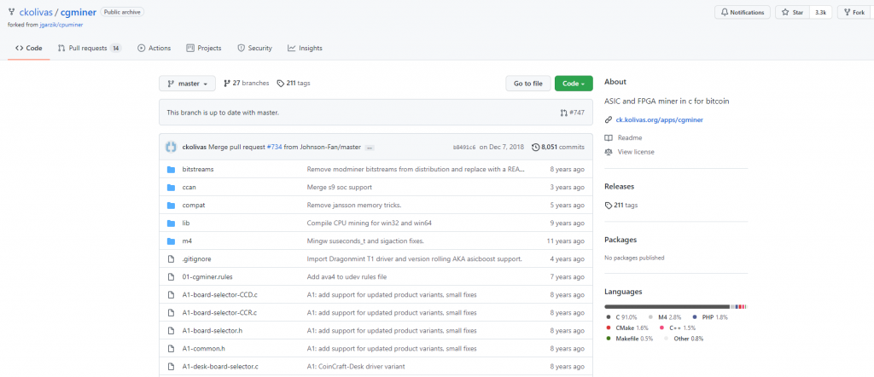
Task: Expand commit message ellipsis button
Action: pos(370,148)
